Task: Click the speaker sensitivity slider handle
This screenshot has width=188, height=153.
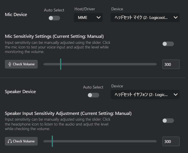Action: coord(52,141)
